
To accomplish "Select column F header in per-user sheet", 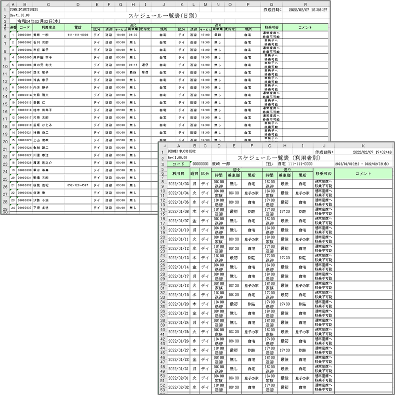I will click(252, 146).
